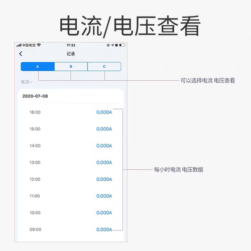The image size is (251, 251).
Task: Tap the battery icon in status bar
Action: point(122,45)
